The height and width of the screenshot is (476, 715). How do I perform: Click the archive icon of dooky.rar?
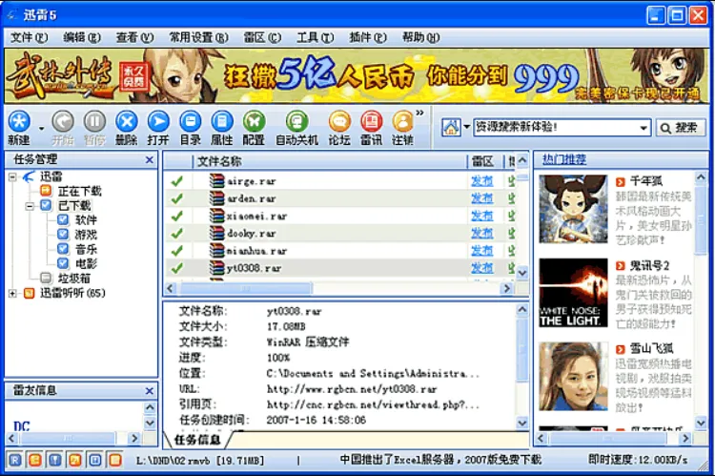[217, 233]
